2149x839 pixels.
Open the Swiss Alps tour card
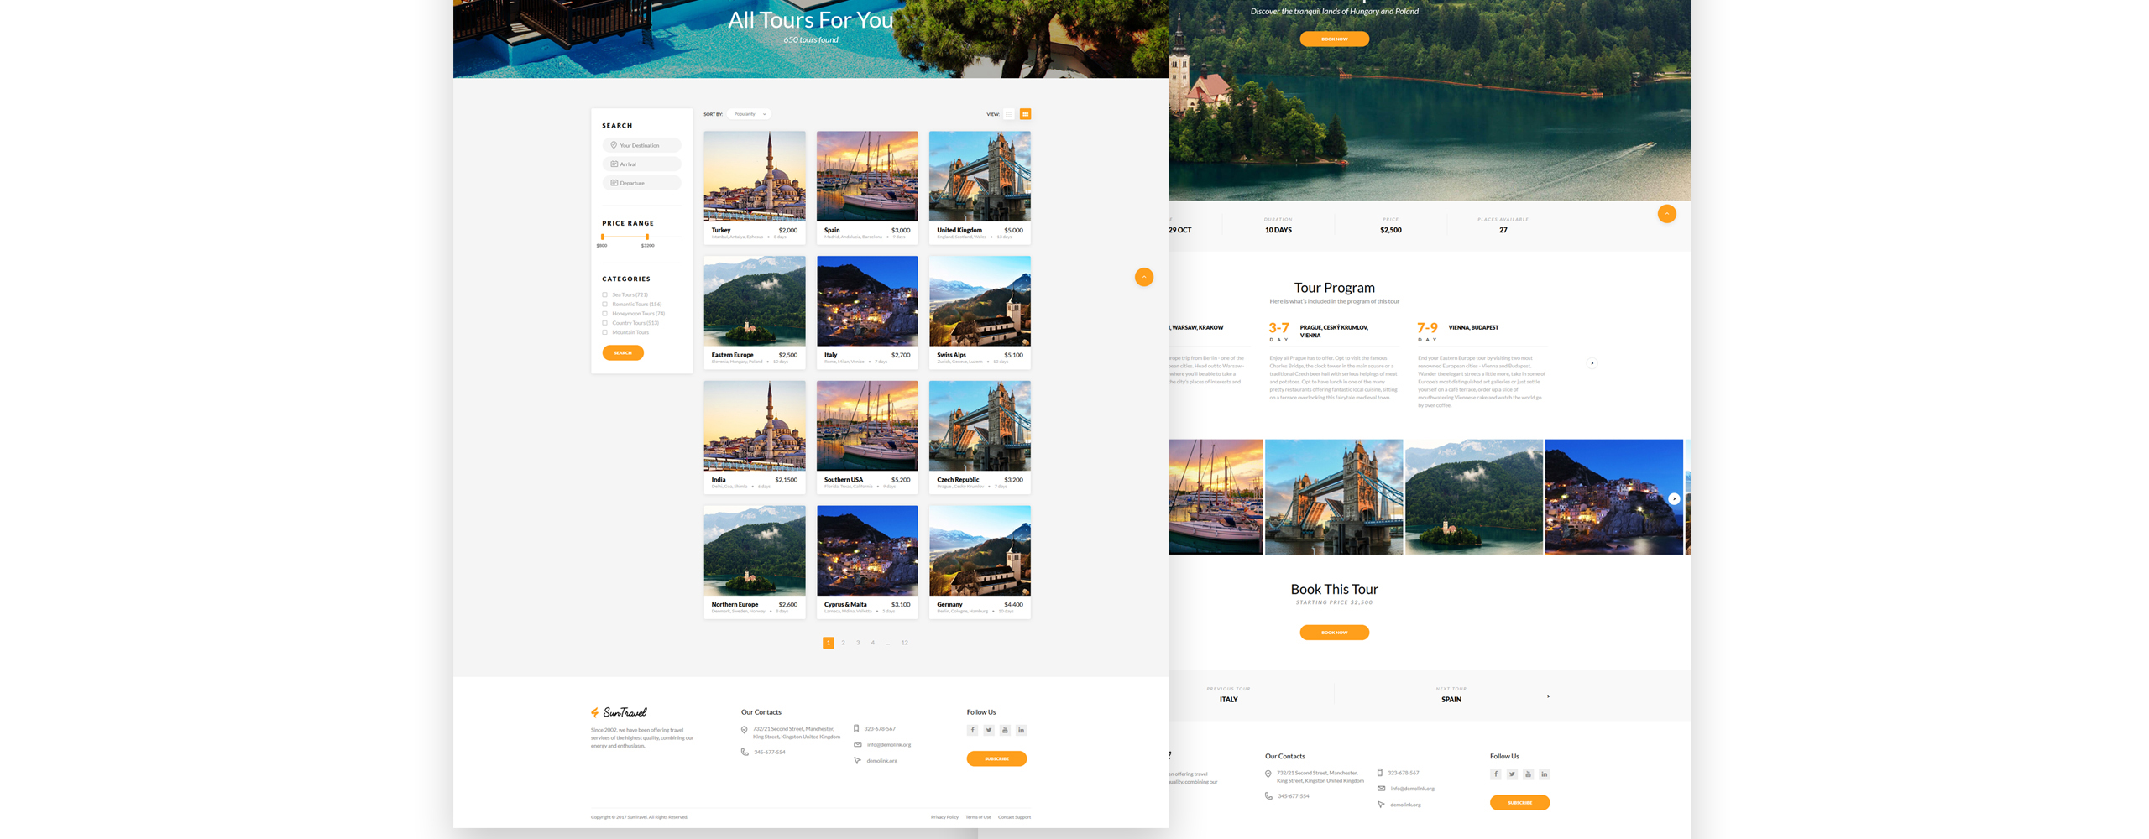tap(980, 312)
